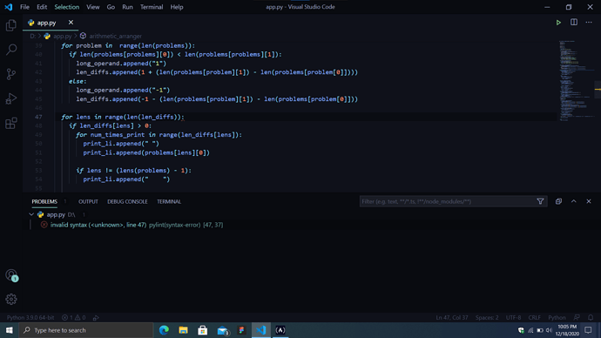Open Figma from taskbar
The height and width of the screenshot is (338, 601).
(x=241, y=330)
